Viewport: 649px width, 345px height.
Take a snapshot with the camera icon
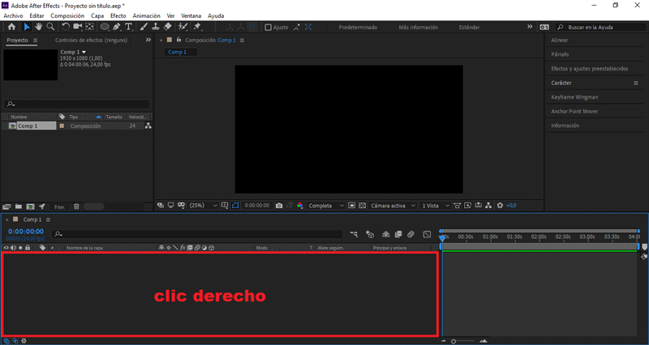(279, 206)
